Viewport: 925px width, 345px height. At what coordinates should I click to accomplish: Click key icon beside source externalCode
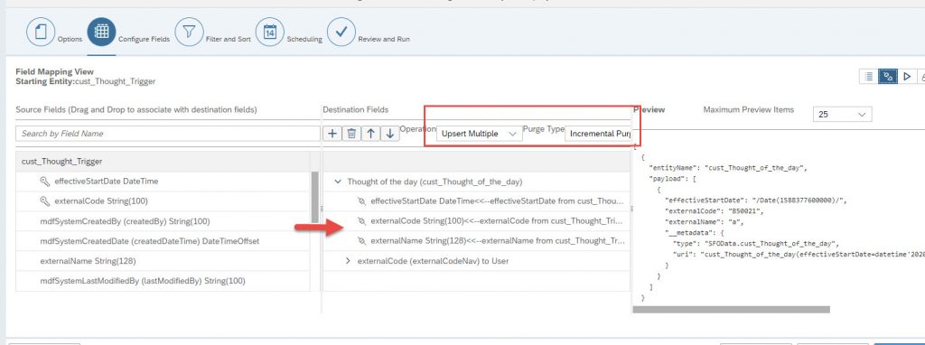(x=45, y=201)
